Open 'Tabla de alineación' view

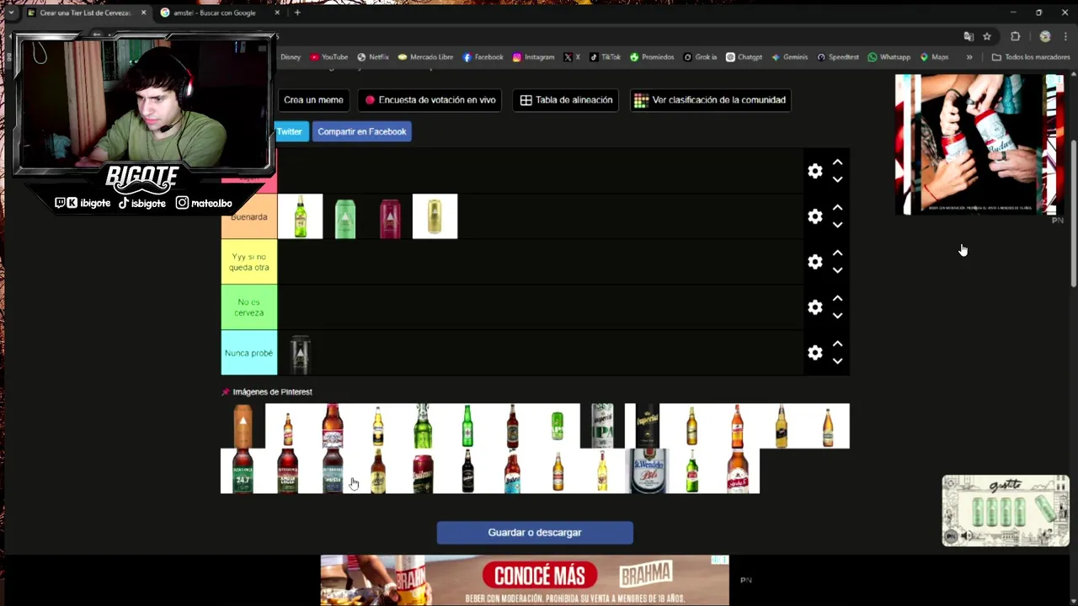(x=566, y=100)
